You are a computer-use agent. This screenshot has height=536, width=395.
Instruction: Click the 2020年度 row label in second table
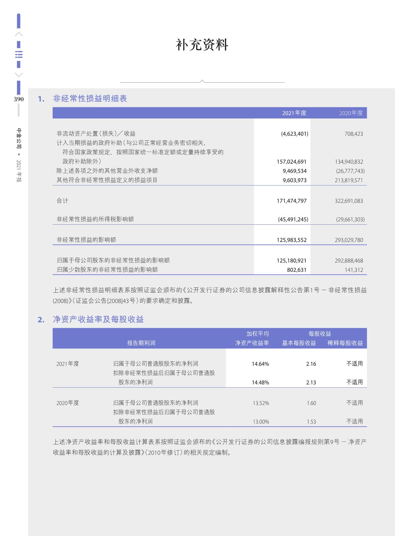pos(68,403)
